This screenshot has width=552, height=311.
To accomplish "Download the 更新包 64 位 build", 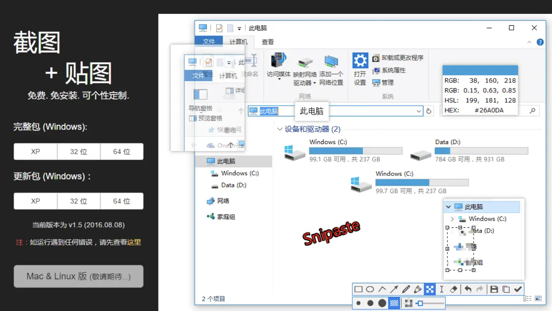I will click(x=122, y=201).
